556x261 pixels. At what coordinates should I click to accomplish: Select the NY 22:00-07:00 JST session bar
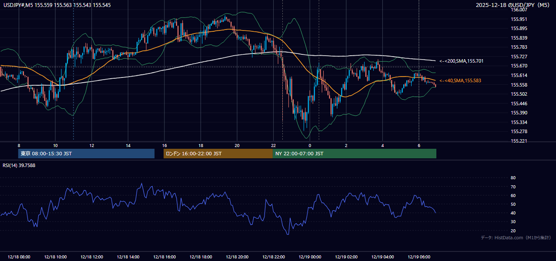click(355, 154)
